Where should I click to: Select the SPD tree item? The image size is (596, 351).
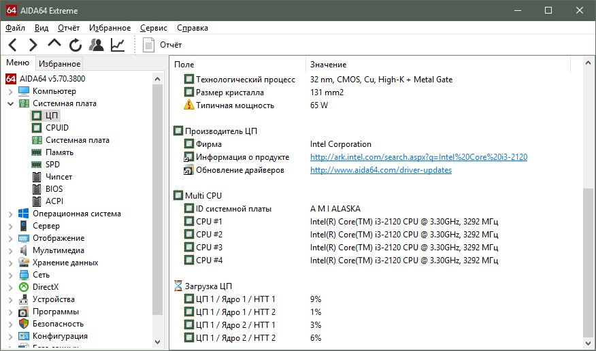click(x=53, y=165)
